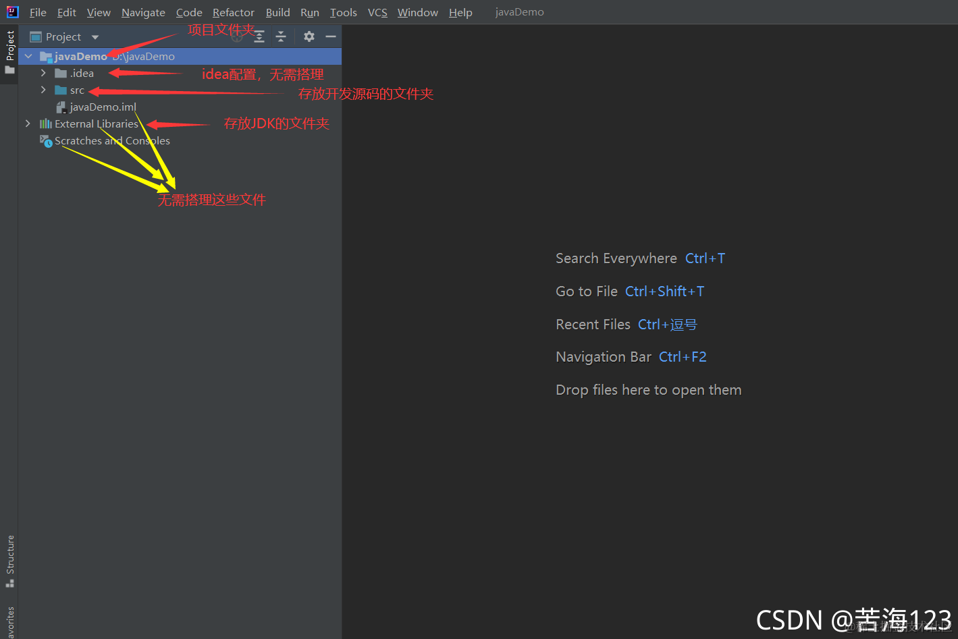958x639 pixels.
Task: Select the javaDemo.iml file
Action: click(180, 107)
